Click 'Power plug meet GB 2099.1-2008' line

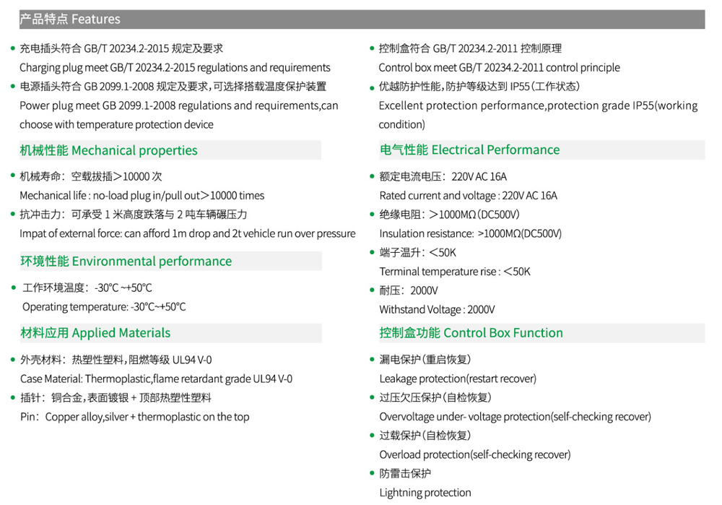coord(179,106)
